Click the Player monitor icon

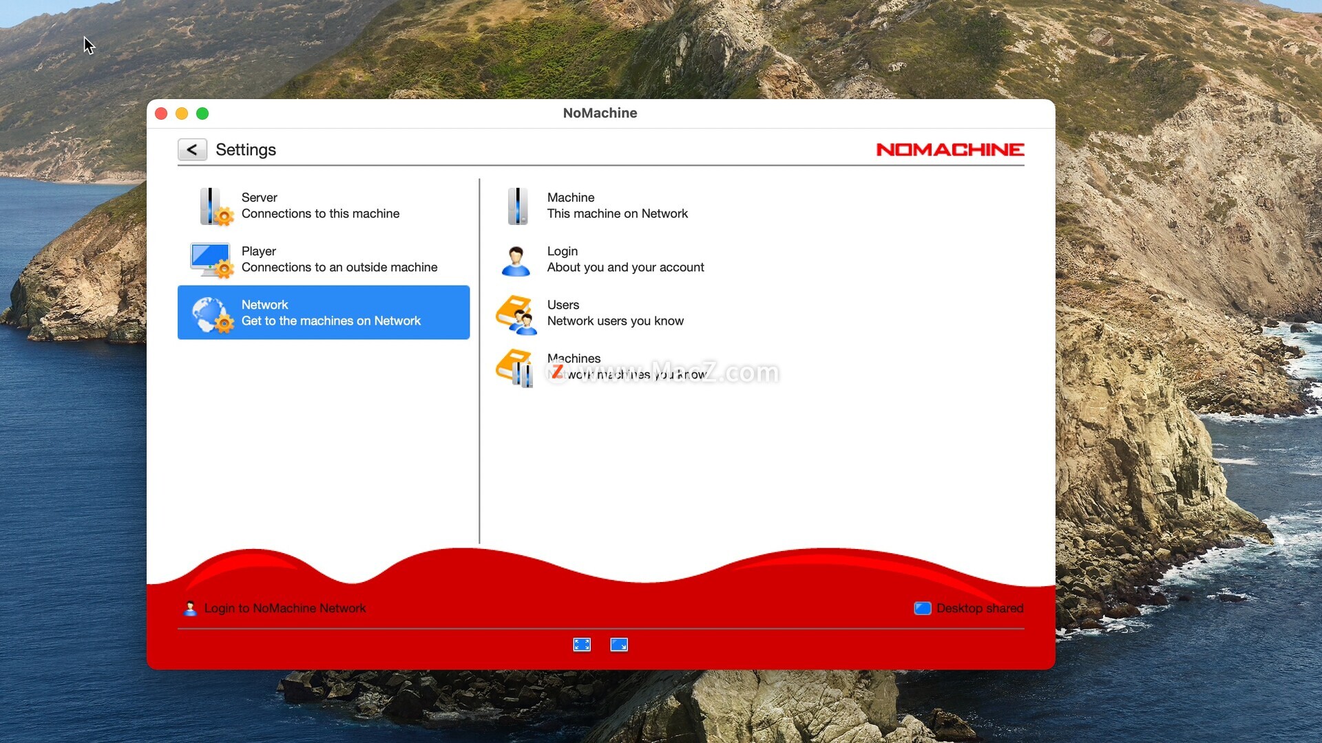211,260
